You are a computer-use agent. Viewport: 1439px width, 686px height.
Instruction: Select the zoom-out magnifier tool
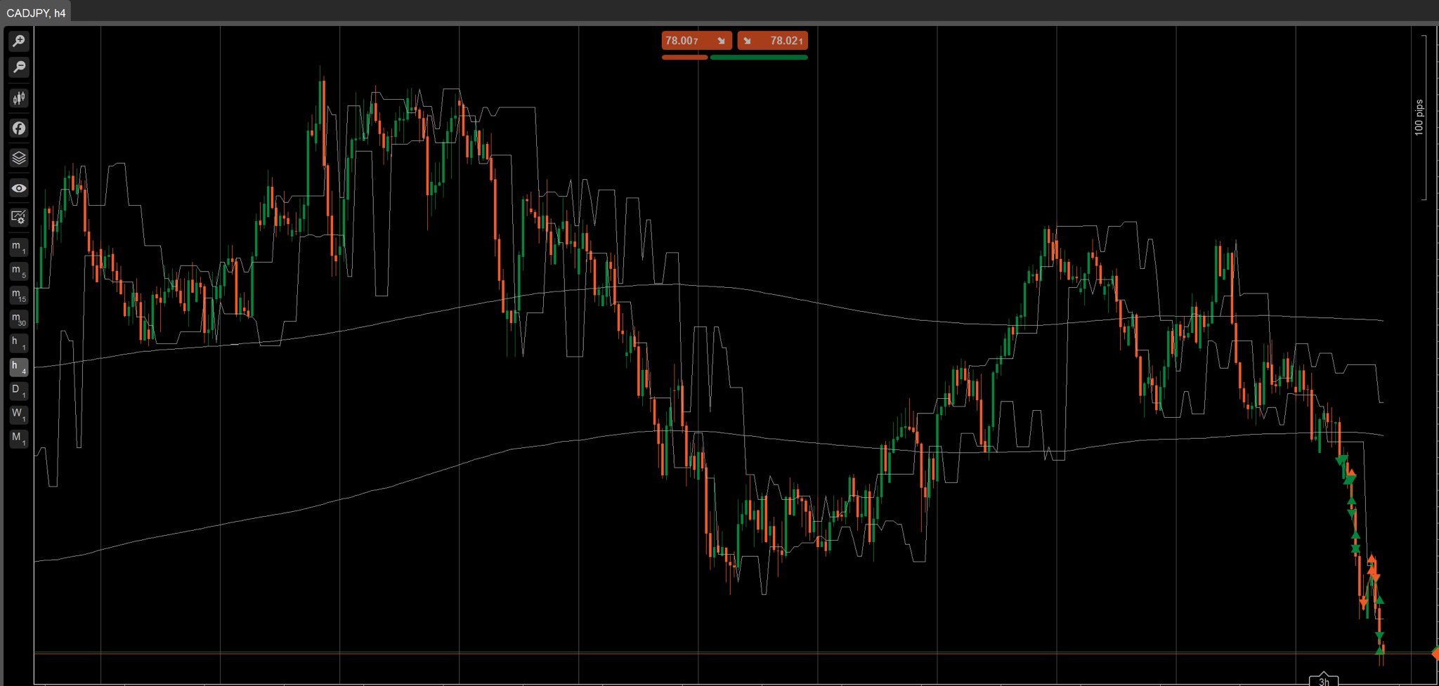coord(18,67)
